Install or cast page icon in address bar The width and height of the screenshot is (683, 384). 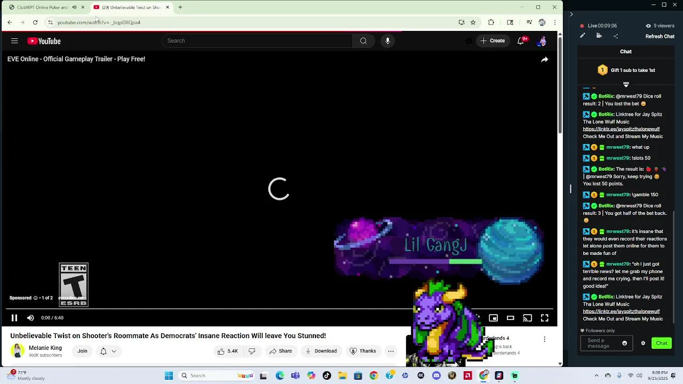point(461,22)
